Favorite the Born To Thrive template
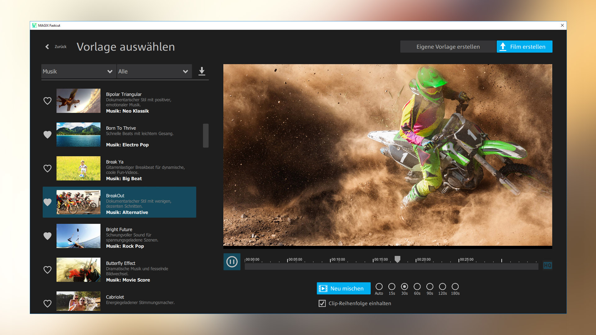 (47, 135)
